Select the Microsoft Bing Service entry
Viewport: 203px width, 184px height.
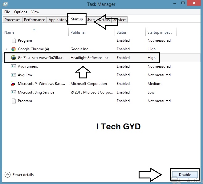click(x=36, y=92)
